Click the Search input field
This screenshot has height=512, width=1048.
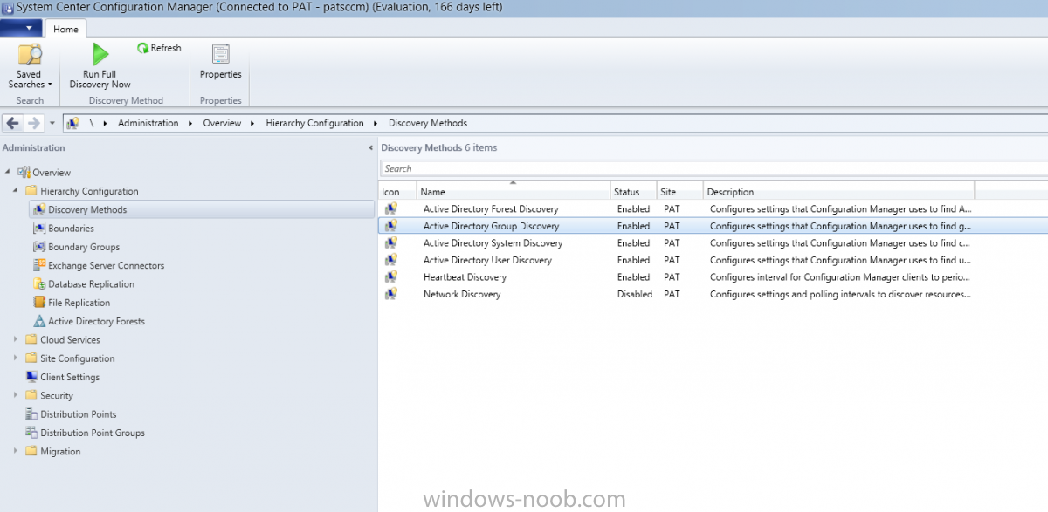(714, 168)
